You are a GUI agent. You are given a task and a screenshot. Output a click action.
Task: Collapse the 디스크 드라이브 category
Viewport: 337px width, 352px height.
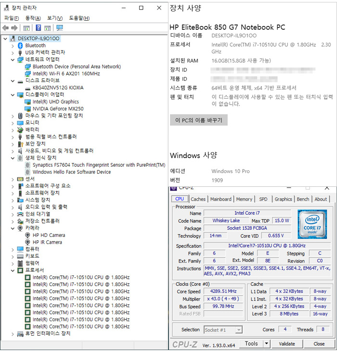point(13,81)
